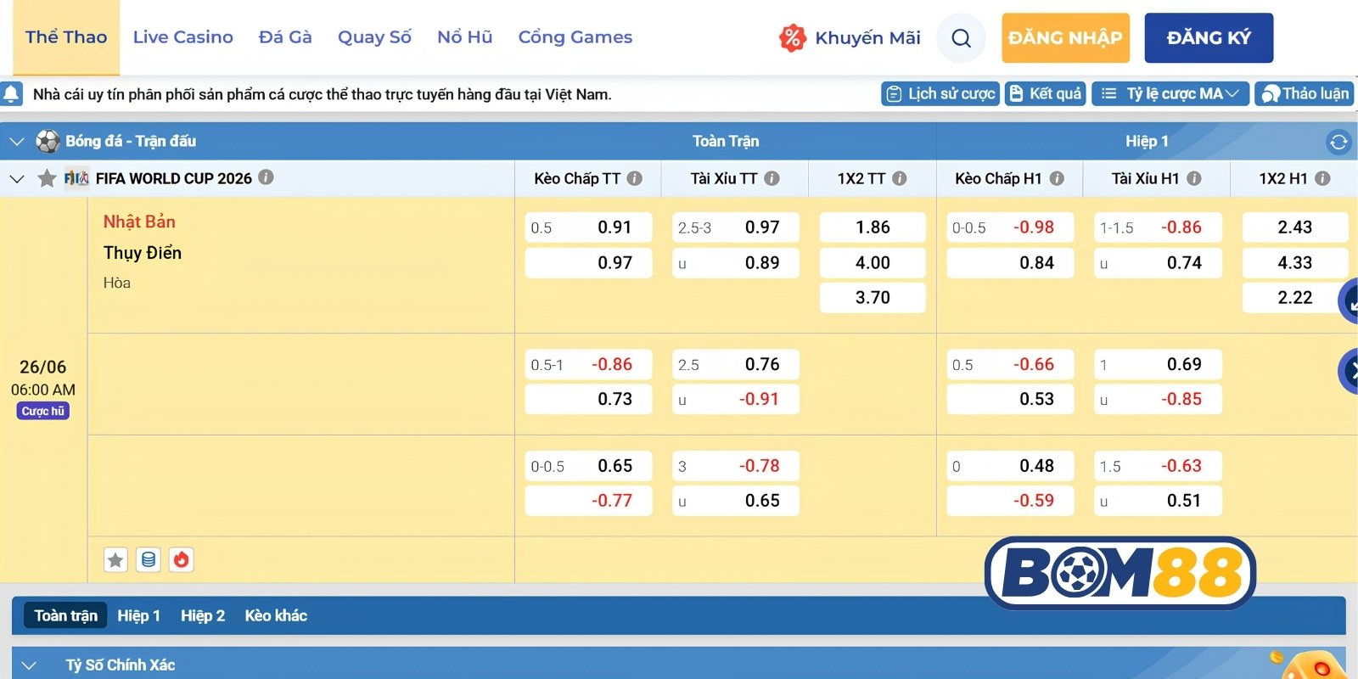
Task: Click the notification bell icon
Action: (x=12, y=94)
